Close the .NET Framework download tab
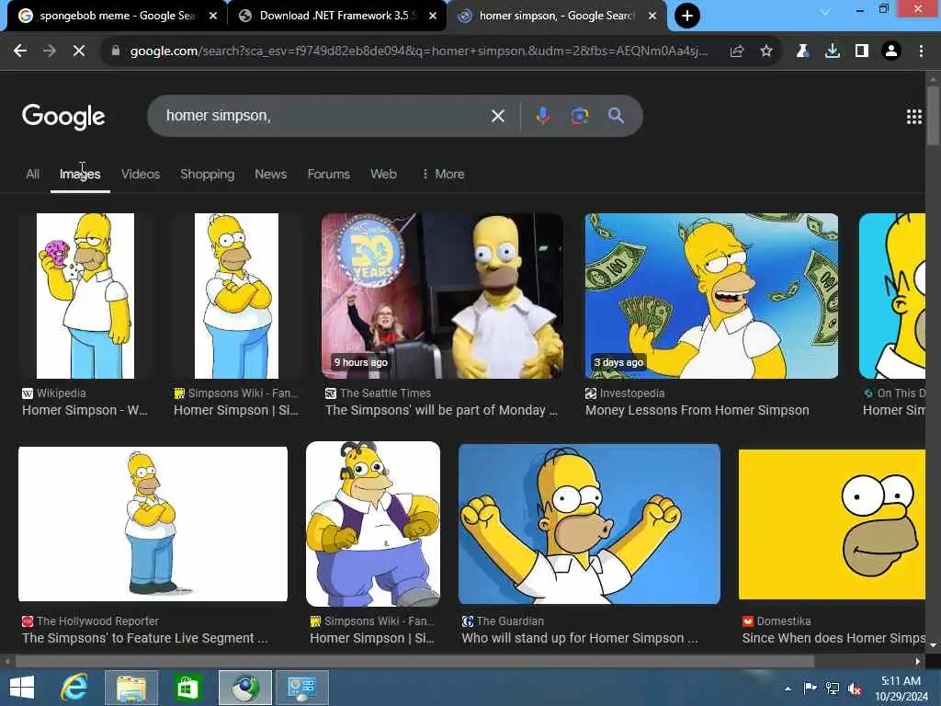This screenshot has width=941, height=706. pyautogui.click(x=433, y=16)
